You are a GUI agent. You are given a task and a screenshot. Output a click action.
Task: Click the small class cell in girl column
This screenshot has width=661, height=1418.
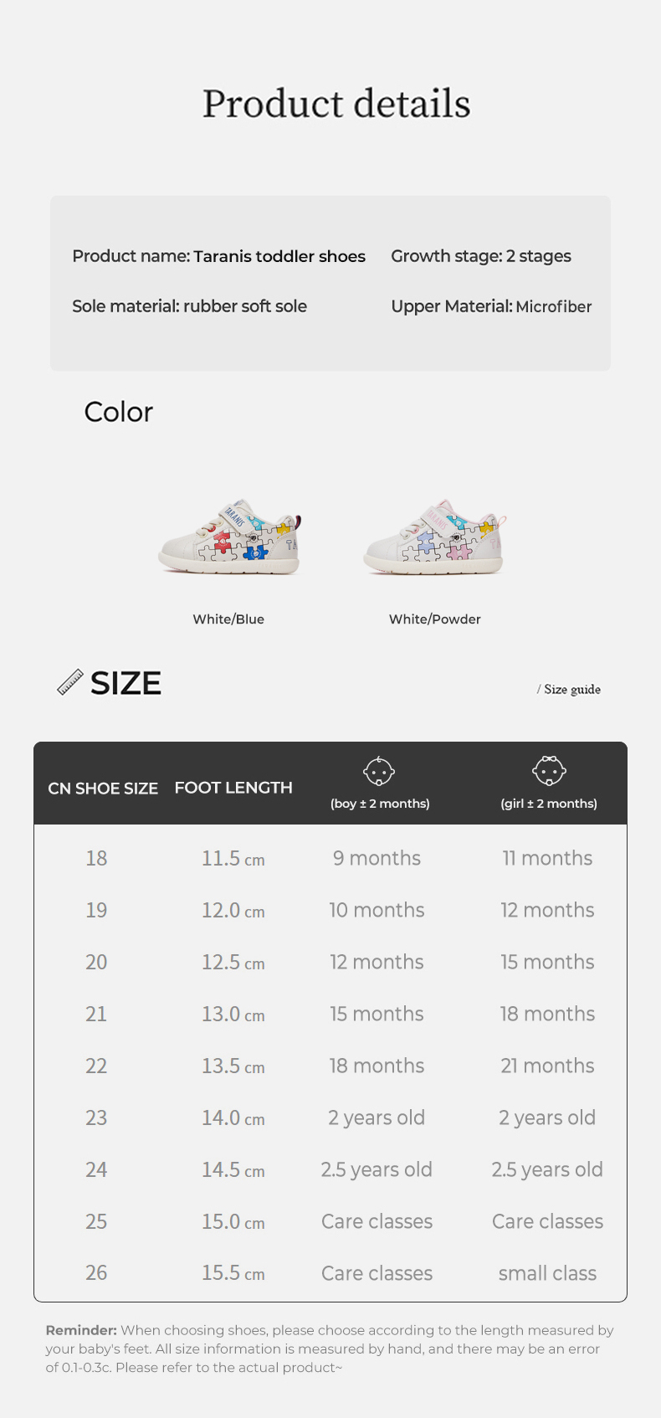coord(547,1273)
